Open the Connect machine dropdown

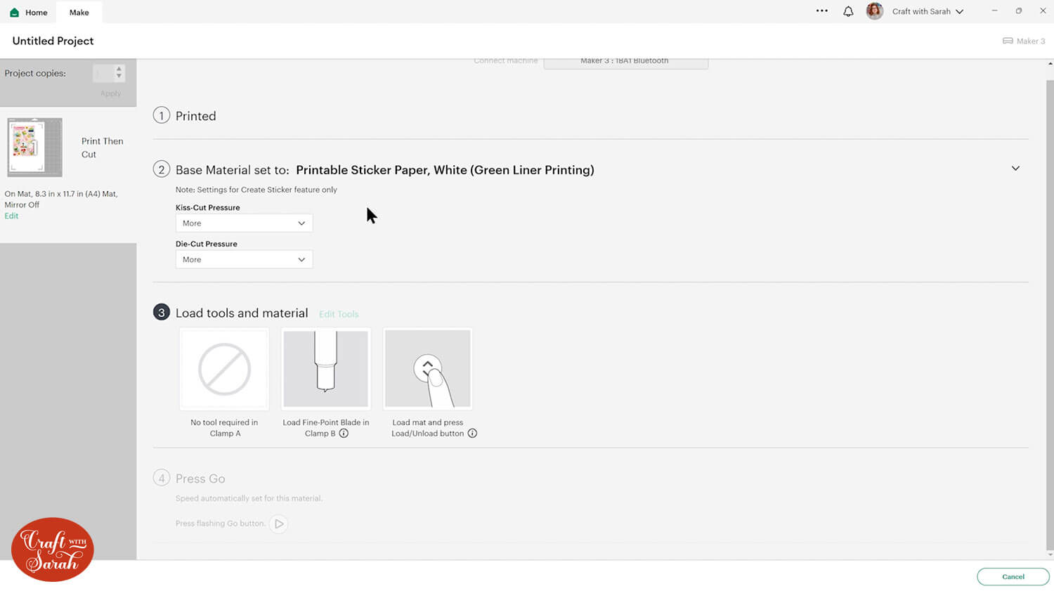pos(625,62)
